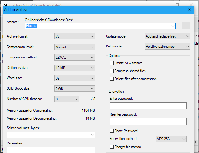
Task: Expand the Compression level dropdown
Action: point(74,47)
